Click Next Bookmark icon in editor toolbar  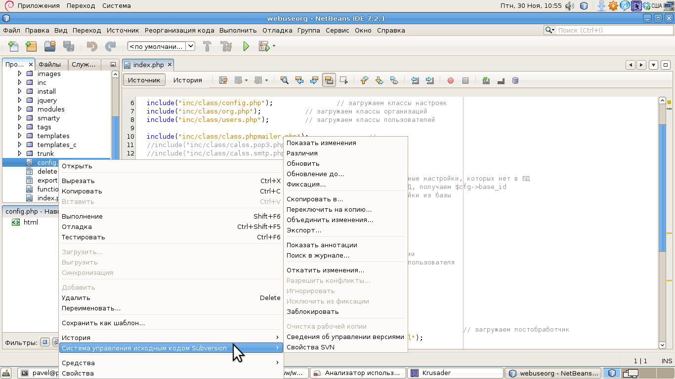pyautogui.click(x=379, y=80)
